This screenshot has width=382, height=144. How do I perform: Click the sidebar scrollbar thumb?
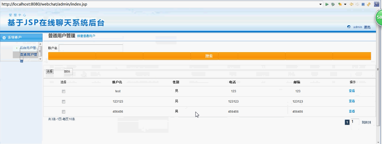pos(40,51)
